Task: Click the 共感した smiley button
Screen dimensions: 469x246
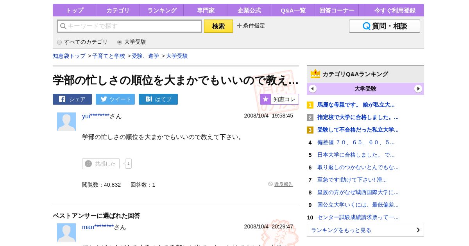Action: coord(101,164)
